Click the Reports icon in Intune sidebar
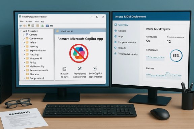This screenshot has height=129, width=194. (x=116, y=48)
